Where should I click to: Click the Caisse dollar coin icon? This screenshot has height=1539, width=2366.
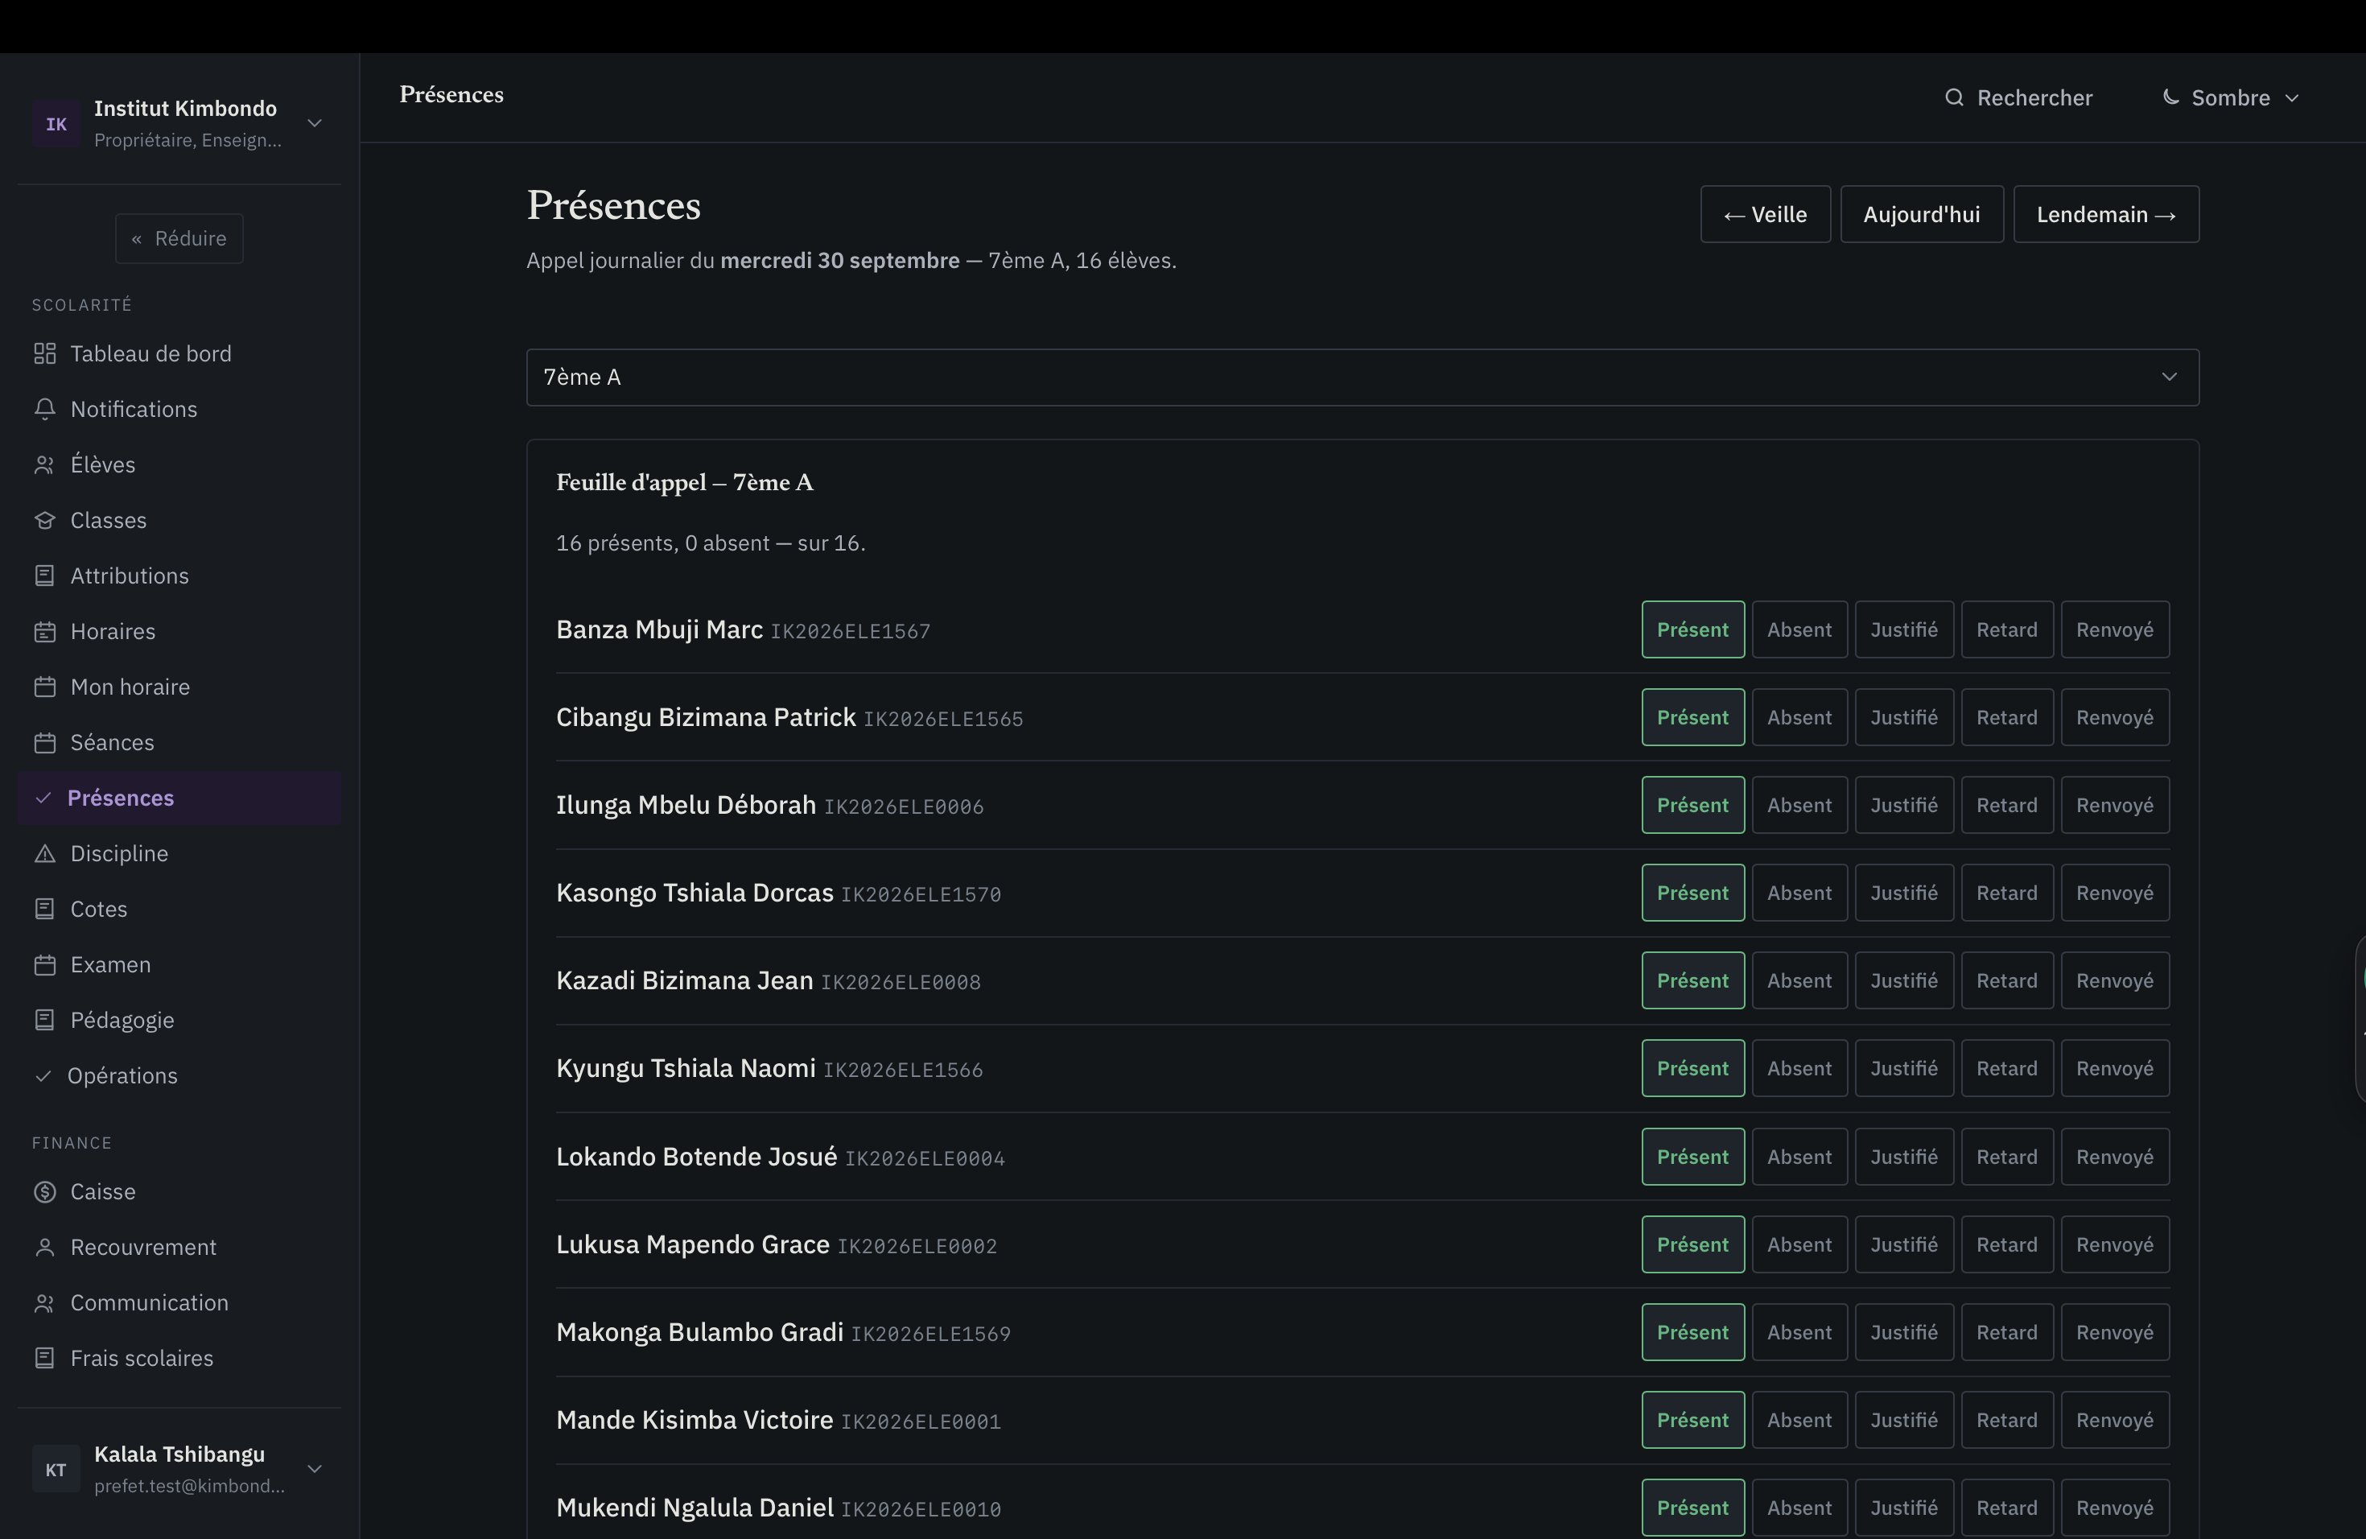tap(45, 1192)
